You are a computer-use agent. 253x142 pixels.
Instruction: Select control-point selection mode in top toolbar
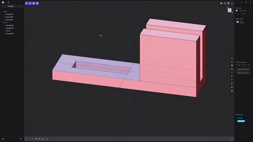tap(26, 3)
